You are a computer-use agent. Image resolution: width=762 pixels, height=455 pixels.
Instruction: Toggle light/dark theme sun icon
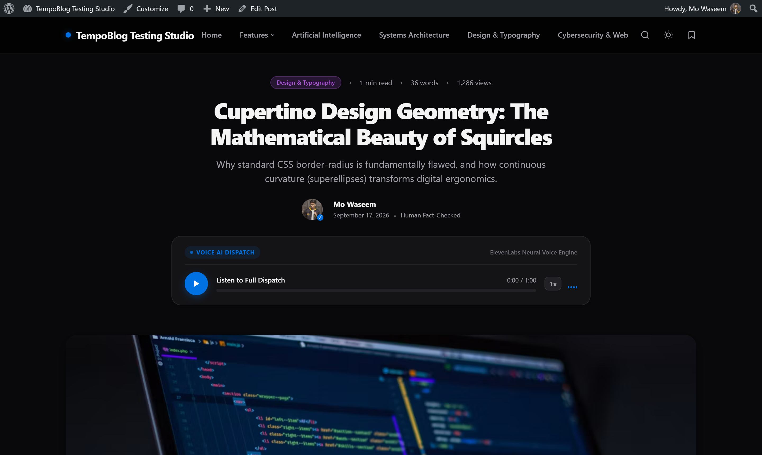668,35
